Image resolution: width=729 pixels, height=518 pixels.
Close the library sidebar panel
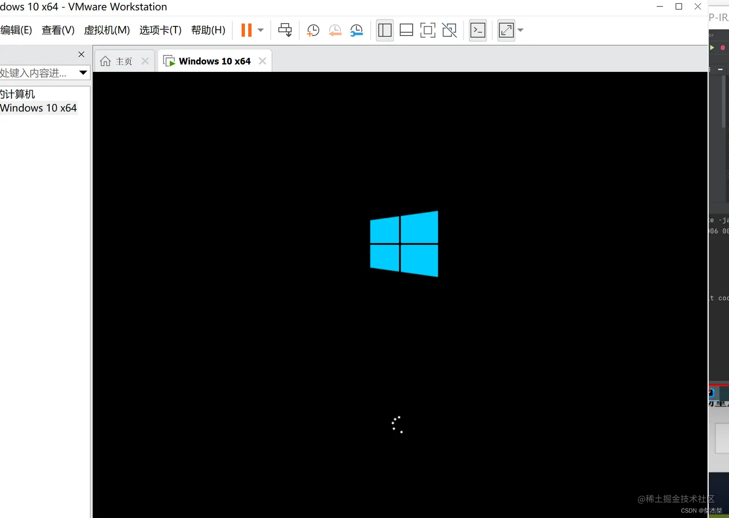[x=81, y=54]
